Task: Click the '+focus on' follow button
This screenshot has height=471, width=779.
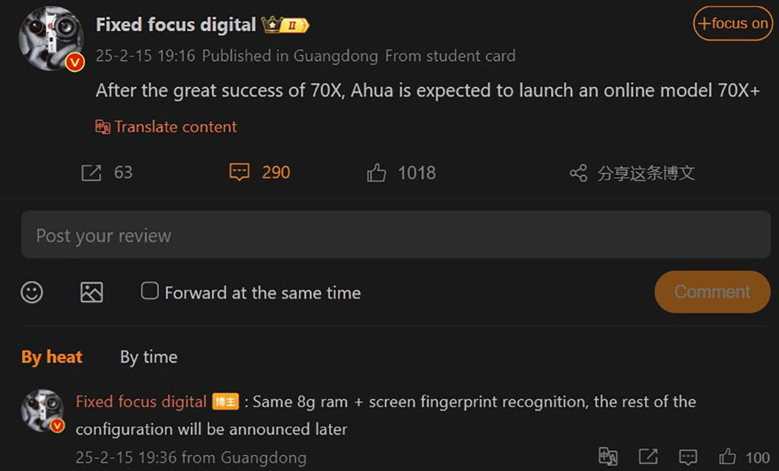Action: coord(733,24)
